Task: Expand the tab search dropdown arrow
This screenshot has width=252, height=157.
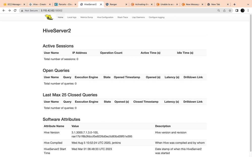Action: pos(248,4)
